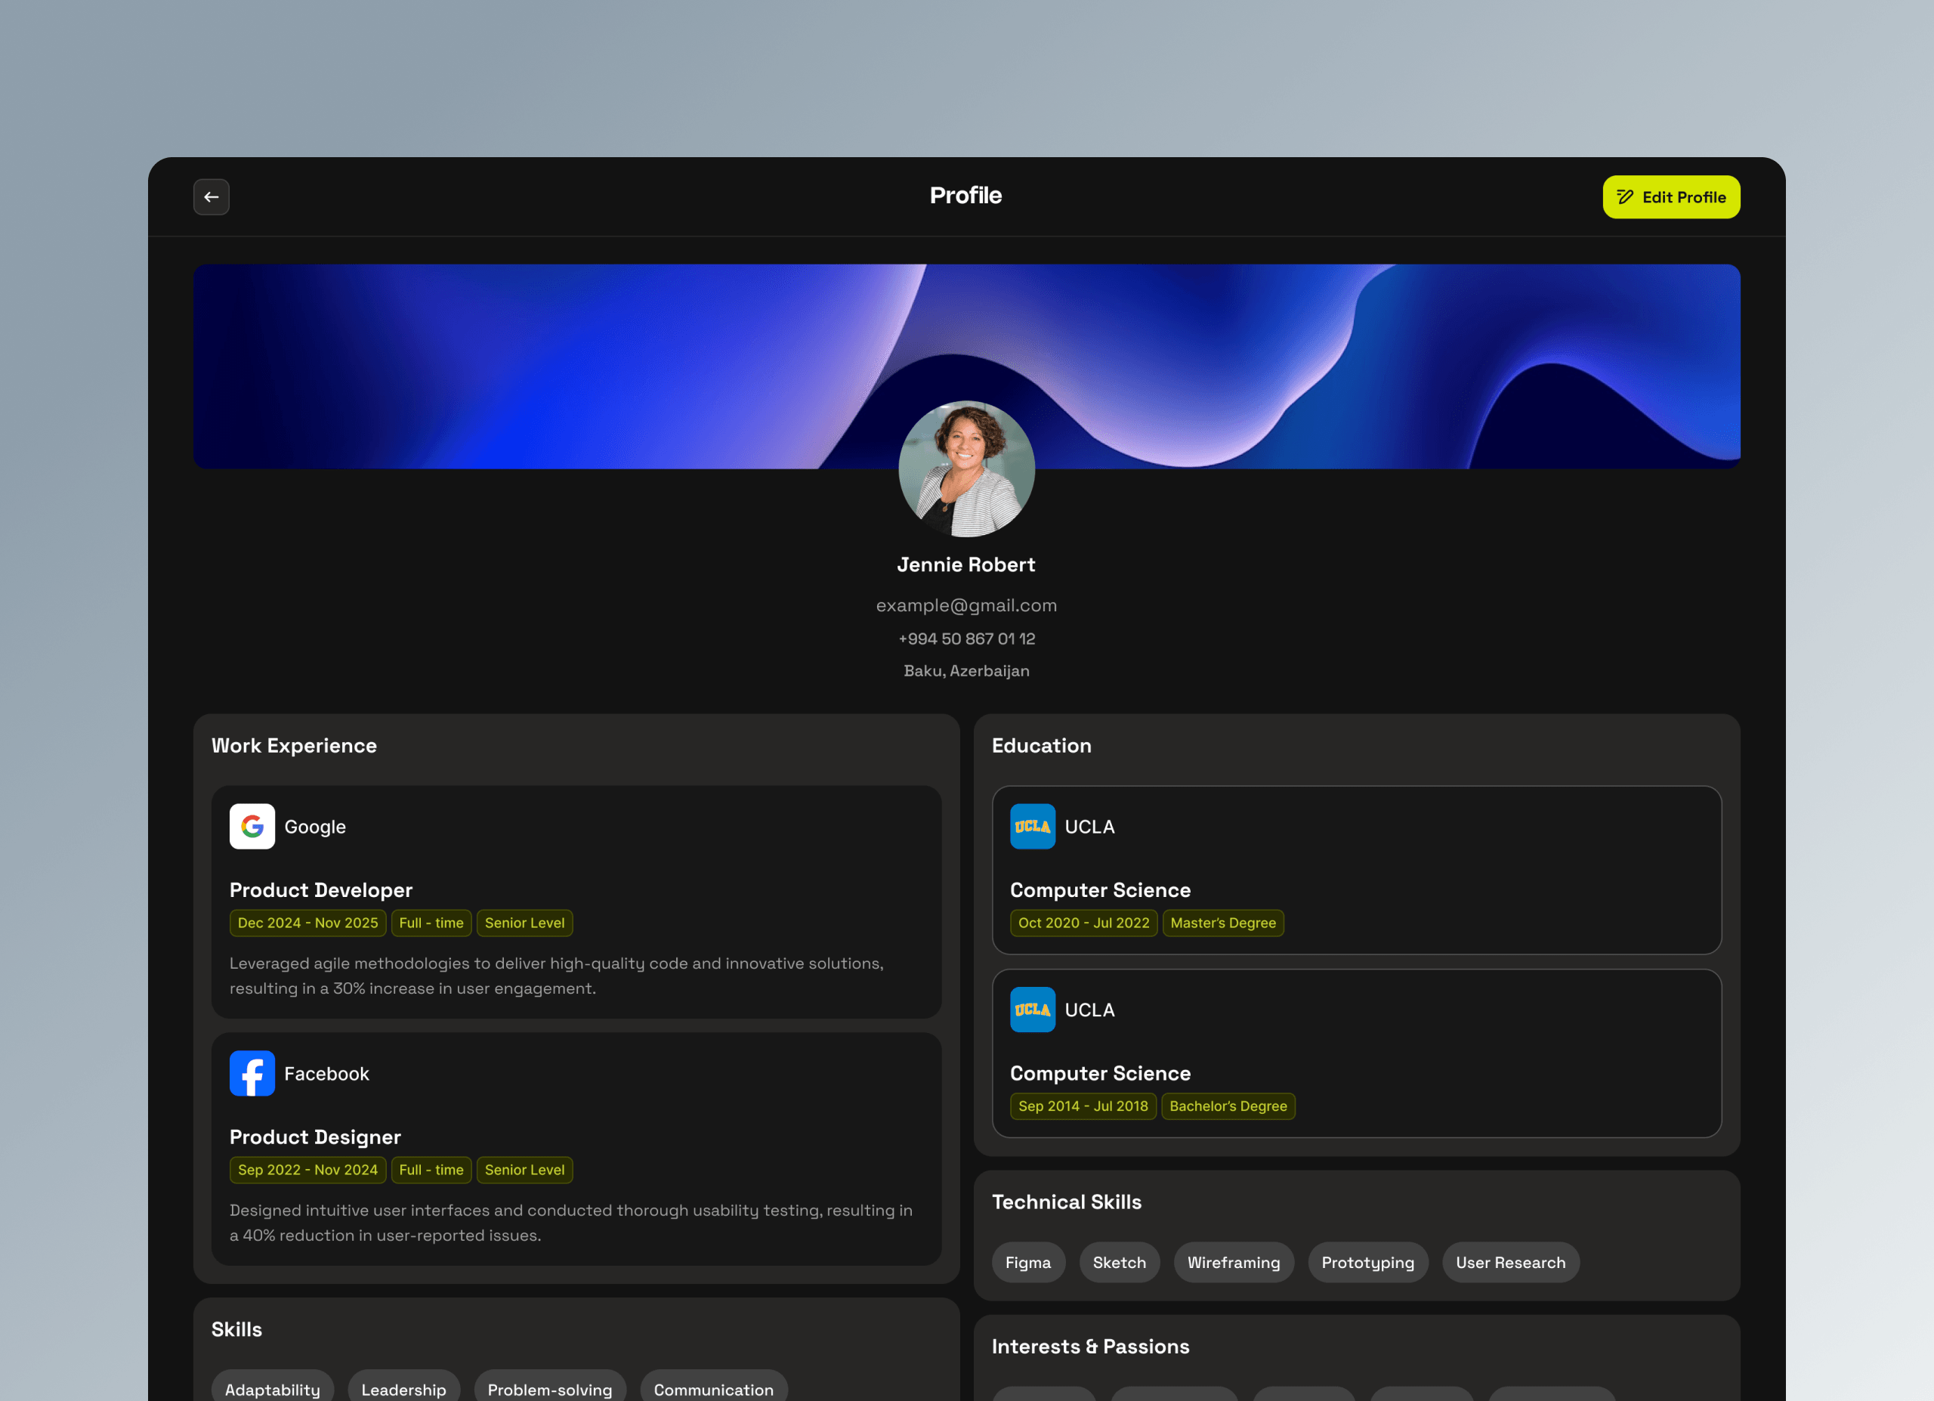Click the Edit Profile button

pyautogui.click(x=1670, y=197)
